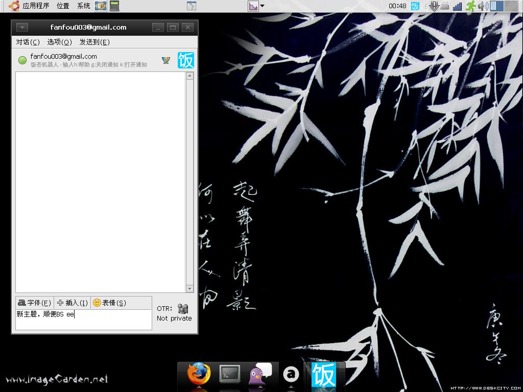Open the 对话(C) menu in chat window

[x=28, y=42]
